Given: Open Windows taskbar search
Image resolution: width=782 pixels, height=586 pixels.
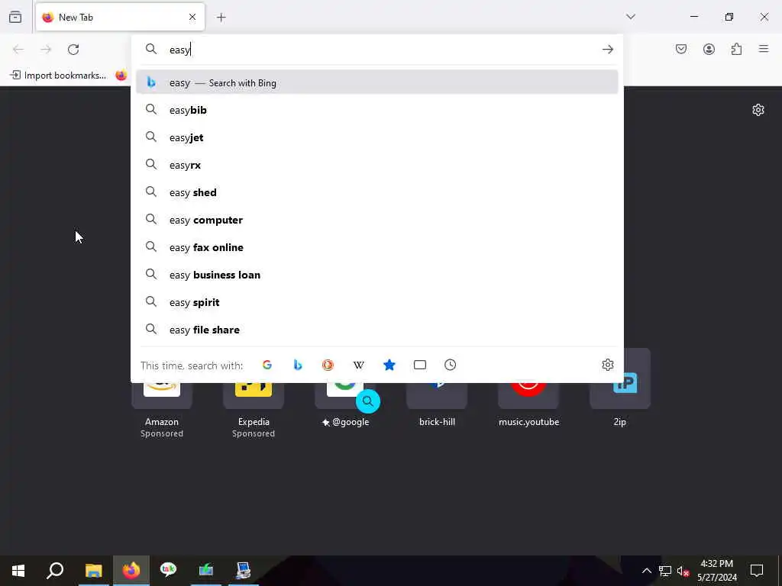Looking at the screenshot, I should coord(55,571).
